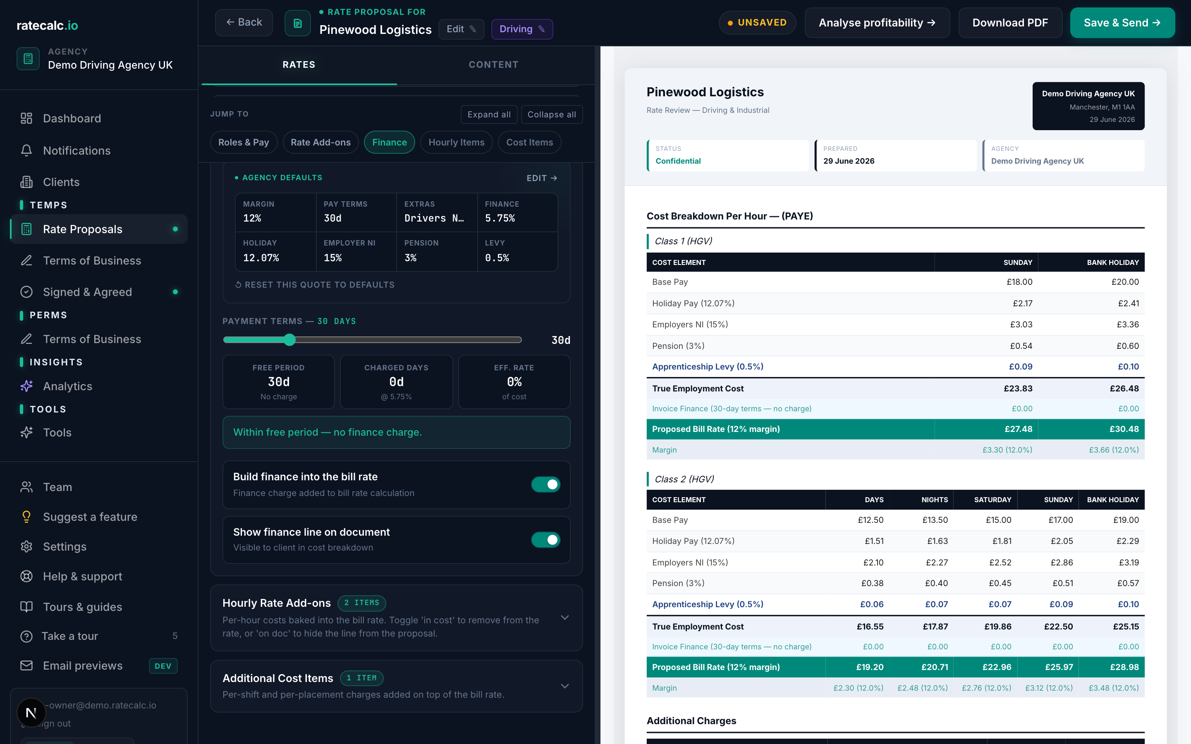The image size is (1191, 744).
Task: Toggle Build finance into the bill rate
Action: point(546,485)
